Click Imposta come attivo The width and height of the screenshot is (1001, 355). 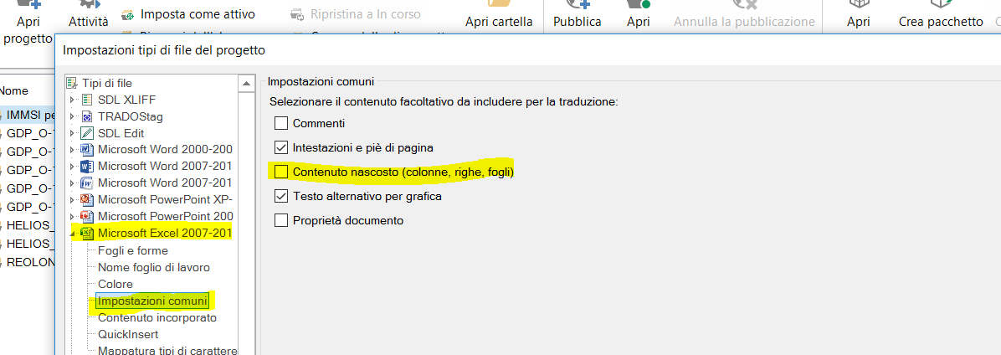point(198,13)
